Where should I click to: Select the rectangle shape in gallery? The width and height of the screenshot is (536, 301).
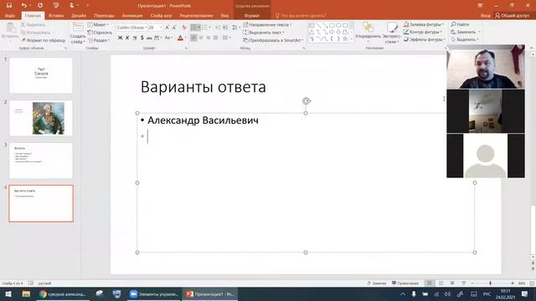tap(332, 26)
